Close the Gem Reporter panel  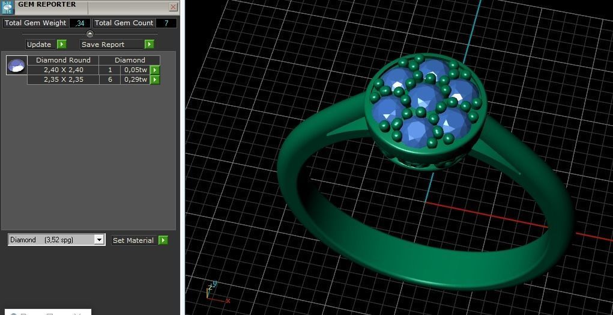[x=173, y=7]
